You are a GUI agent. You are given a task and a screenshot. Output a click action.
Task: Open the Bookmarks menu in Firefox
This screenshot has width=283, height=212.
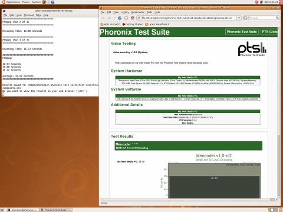tap(138, 12)
